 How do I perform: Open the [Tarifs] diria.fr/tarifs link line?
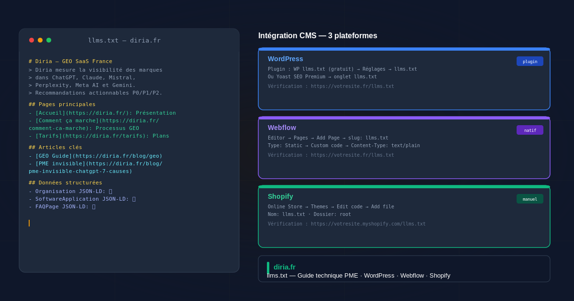pyautogui.click(x=99, y=136)
